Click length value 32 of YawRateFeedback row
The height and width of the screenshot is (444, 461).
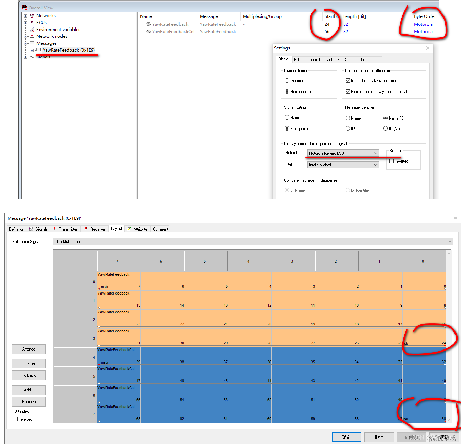(x=346, y=24)
